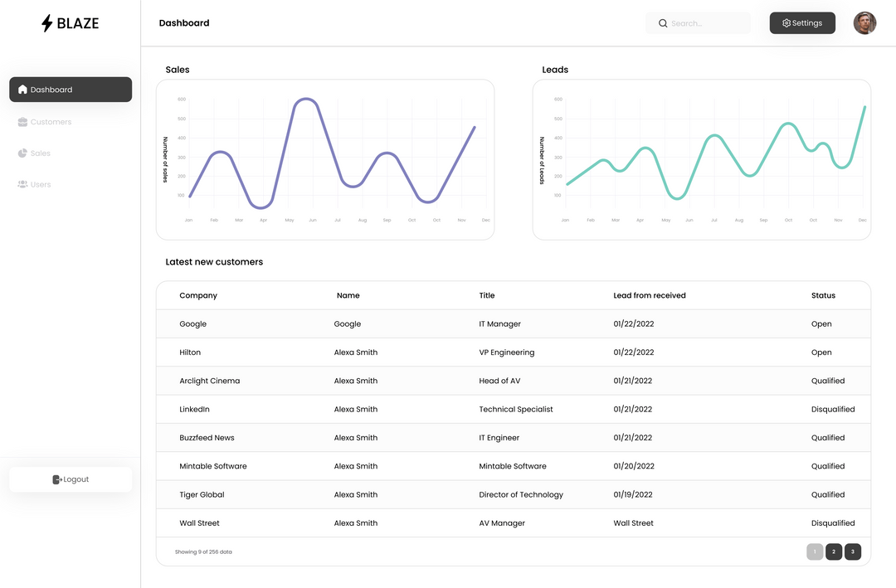Switch to the Customers section in sidebar
This screenshot has height=588, width=896.
click(51, 122)
